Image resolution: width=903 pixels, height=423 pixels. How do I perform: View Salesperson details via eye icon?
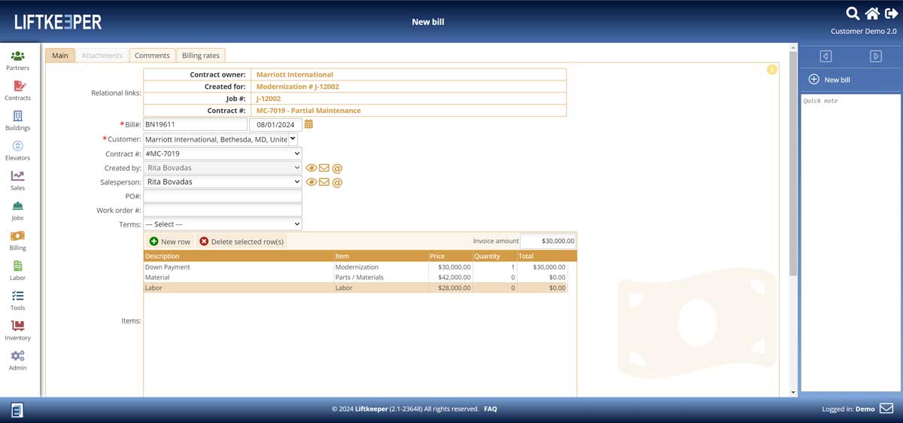tap(312, 182)
